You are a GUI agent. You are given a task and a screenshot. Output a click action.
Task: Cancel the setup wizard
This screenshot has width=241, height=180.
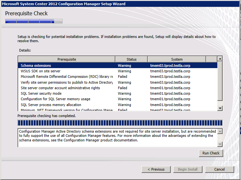tap(220, 169)
